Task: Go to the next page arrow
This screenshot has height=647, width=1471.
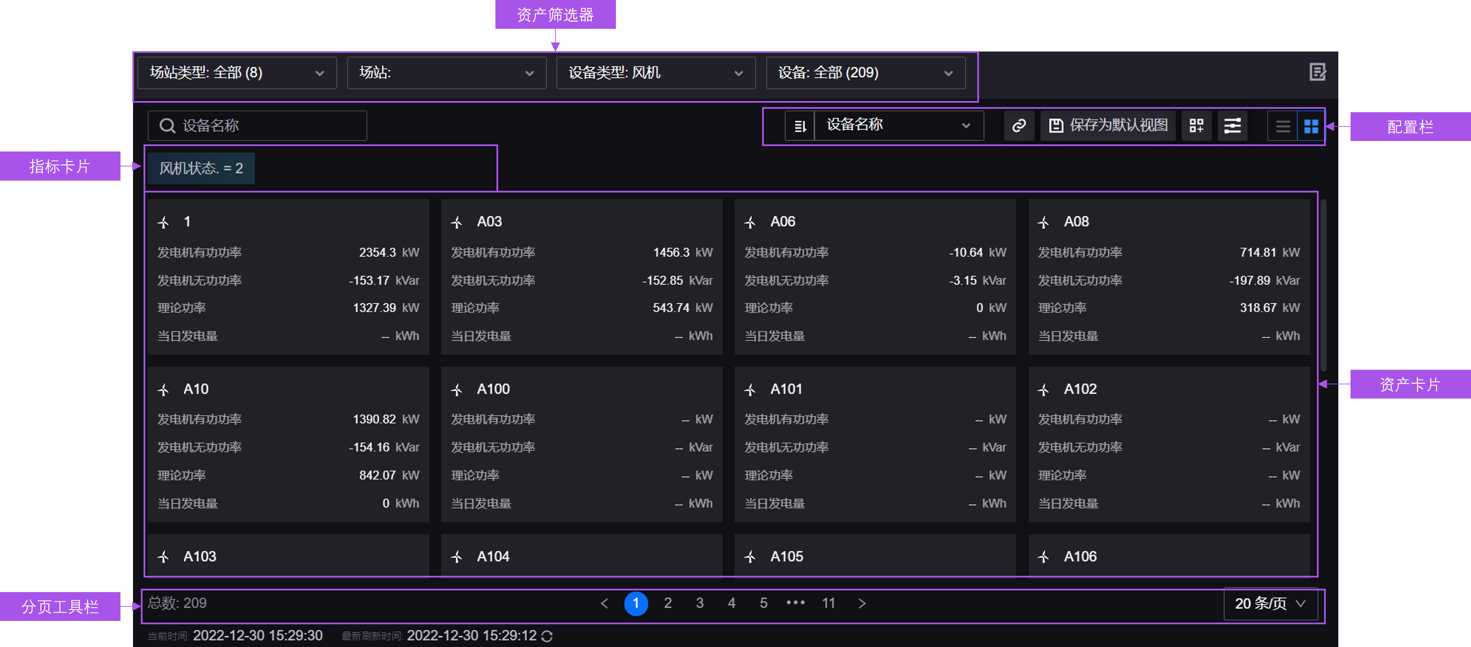Action: click(862, 603)
